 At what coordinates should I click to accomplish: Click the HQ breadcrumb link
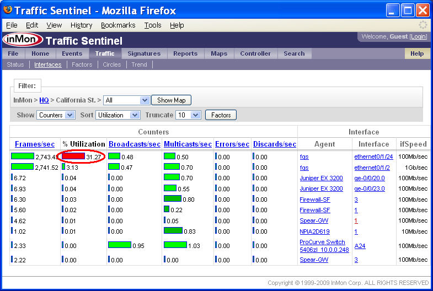(x=44, y=100)
